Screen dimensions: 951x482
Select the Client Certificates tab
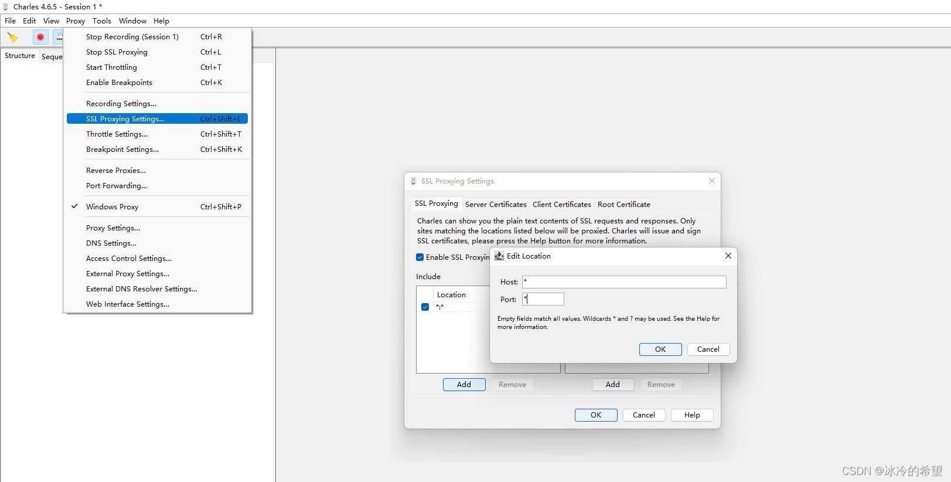(x=561, y=204)
